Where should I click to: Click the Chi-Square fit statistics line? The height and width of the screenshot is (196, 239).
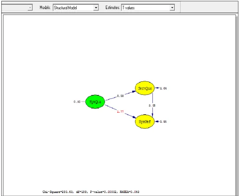(x=91, y=192)
